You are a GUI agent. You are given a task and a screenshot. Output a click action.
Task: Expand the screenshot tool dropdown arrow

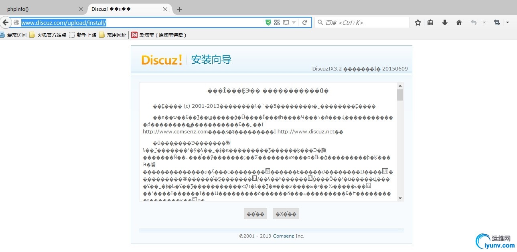click(507, 22)
